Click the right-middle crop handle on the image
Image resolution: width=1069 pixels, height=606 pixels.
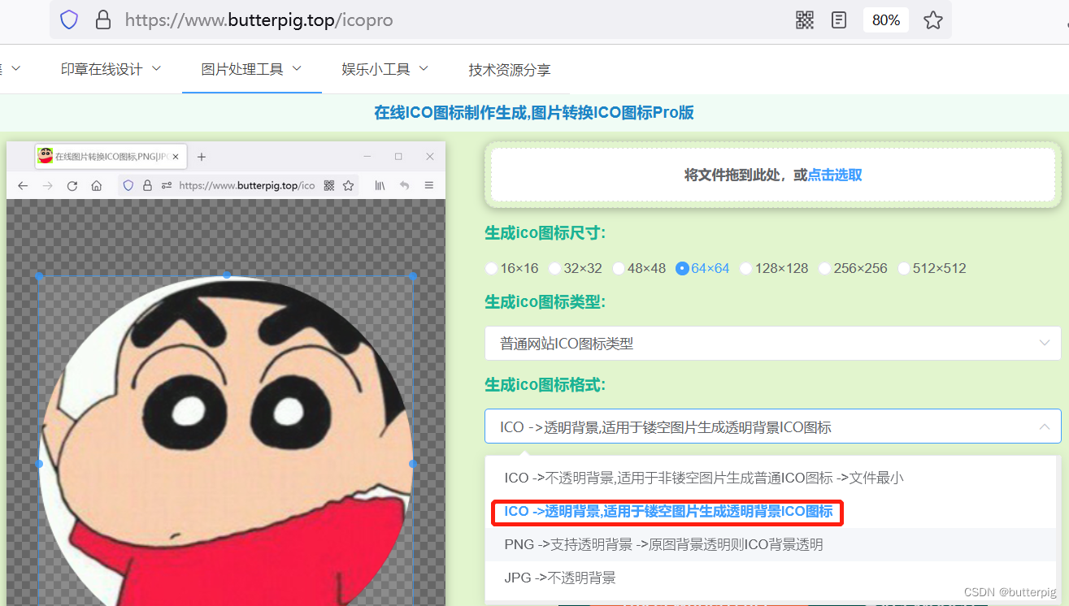[x=413, y=464]
